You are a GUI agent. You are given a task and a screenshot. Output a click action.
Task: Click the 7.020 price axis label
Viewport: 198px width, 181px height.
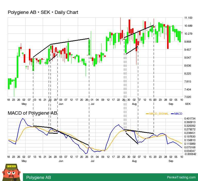click(188, 97)
